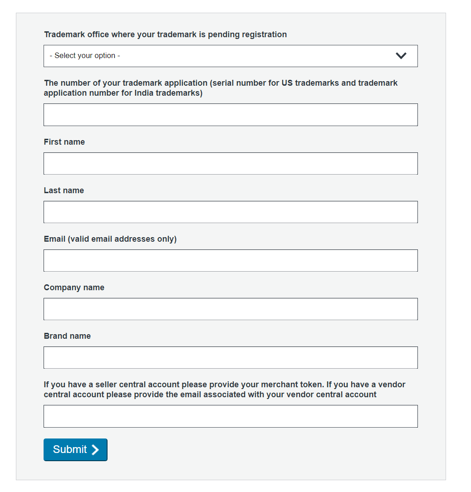Click the Company name text field
Viewport: 471px width, 492px height.
[x=231, y=309]
